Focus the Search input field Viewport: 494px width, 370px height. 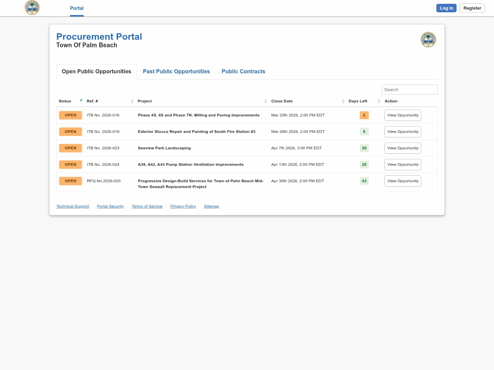click(x=409, y=90)
